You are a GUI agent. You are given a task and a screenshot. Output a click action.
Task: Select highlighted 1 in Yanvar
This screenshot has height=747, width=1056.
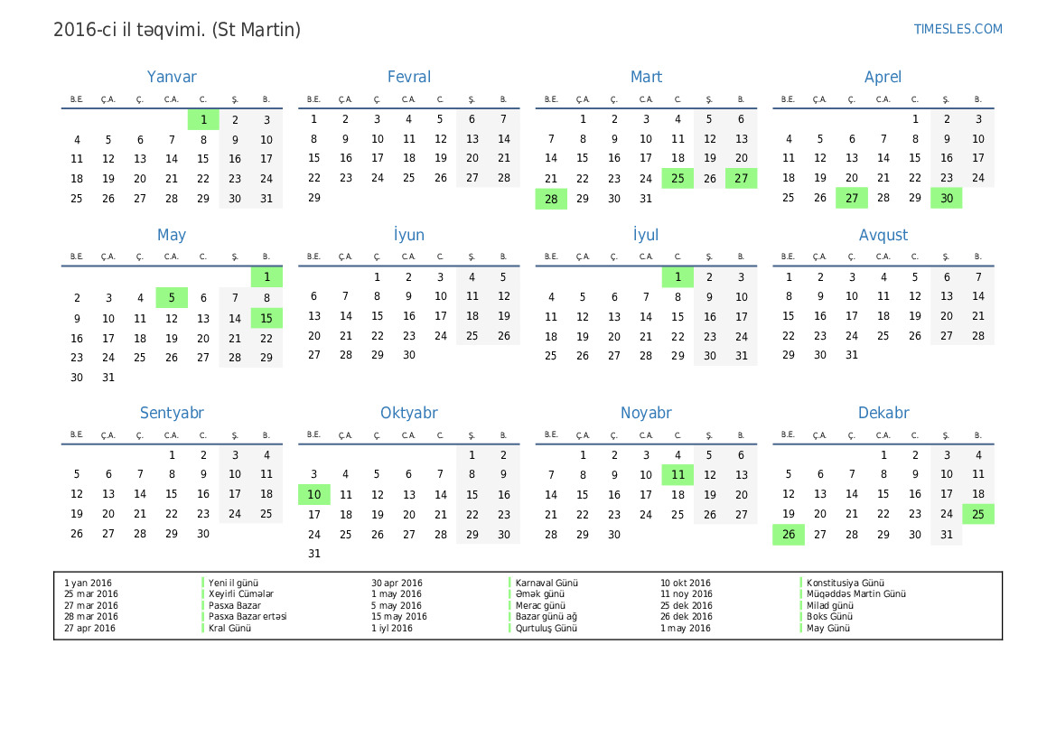[x=203, y=120]
